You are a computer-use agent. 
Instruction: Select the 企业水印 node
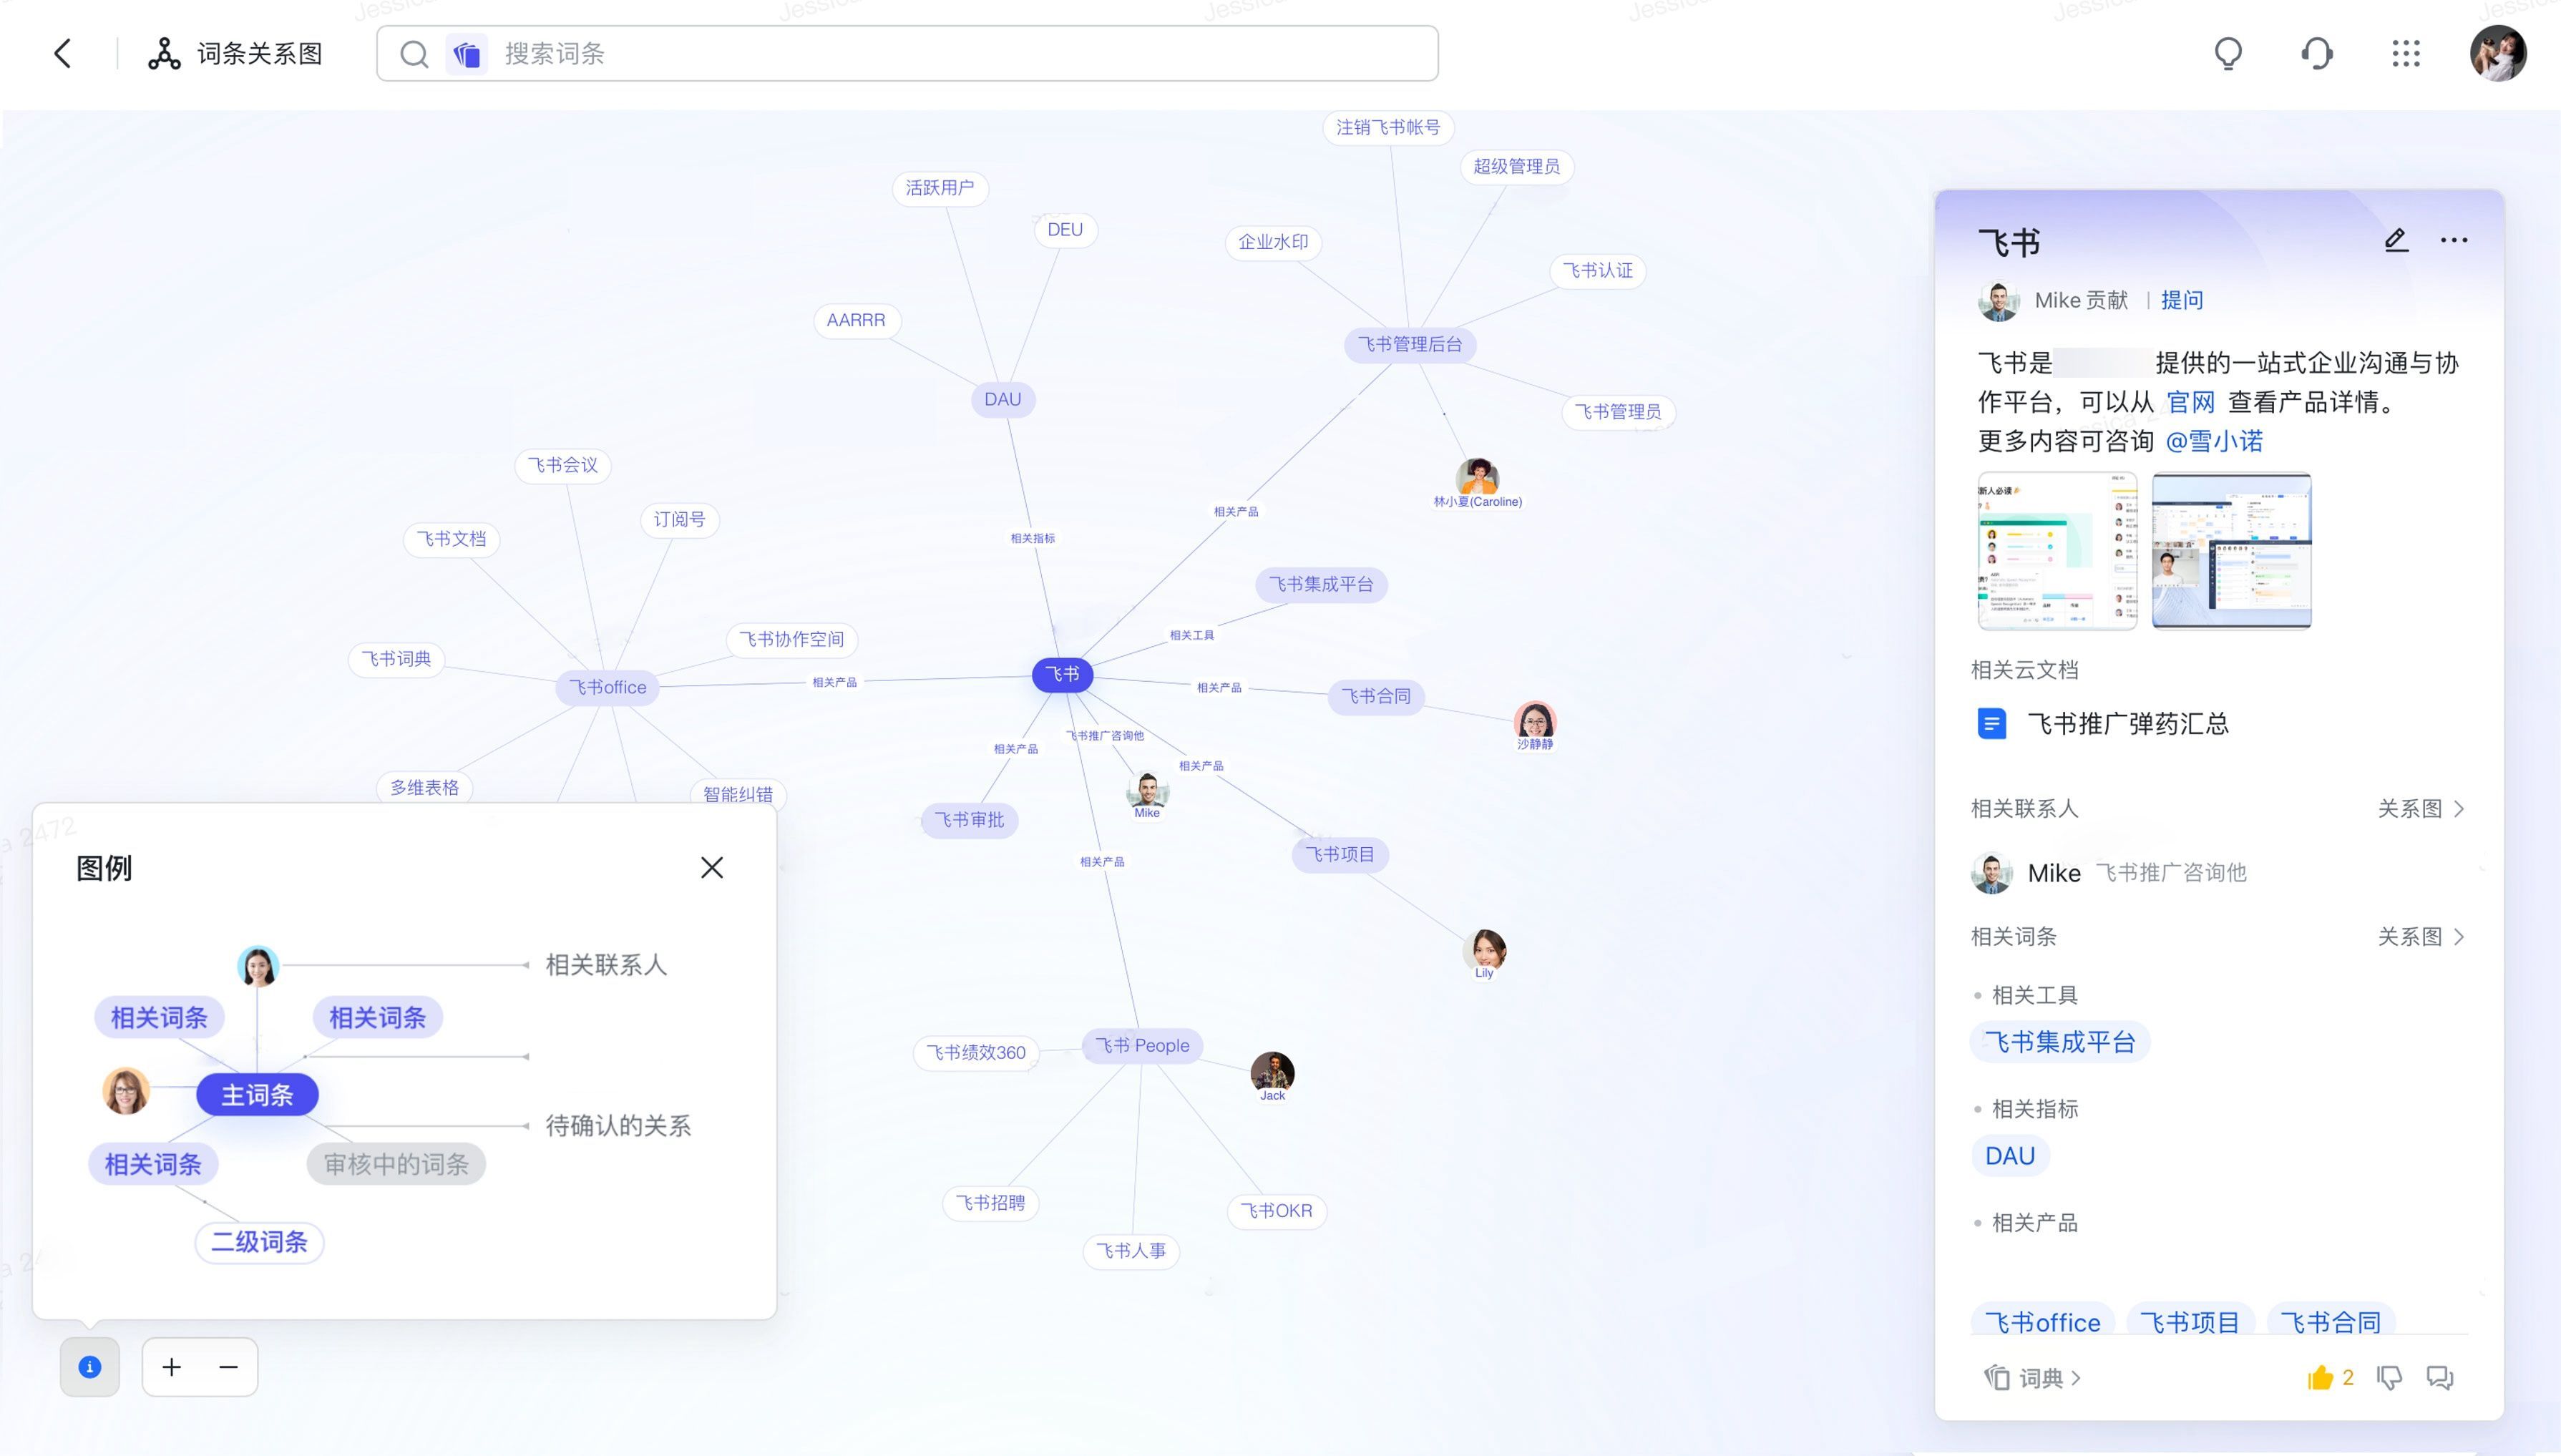tap(1272, 242)
